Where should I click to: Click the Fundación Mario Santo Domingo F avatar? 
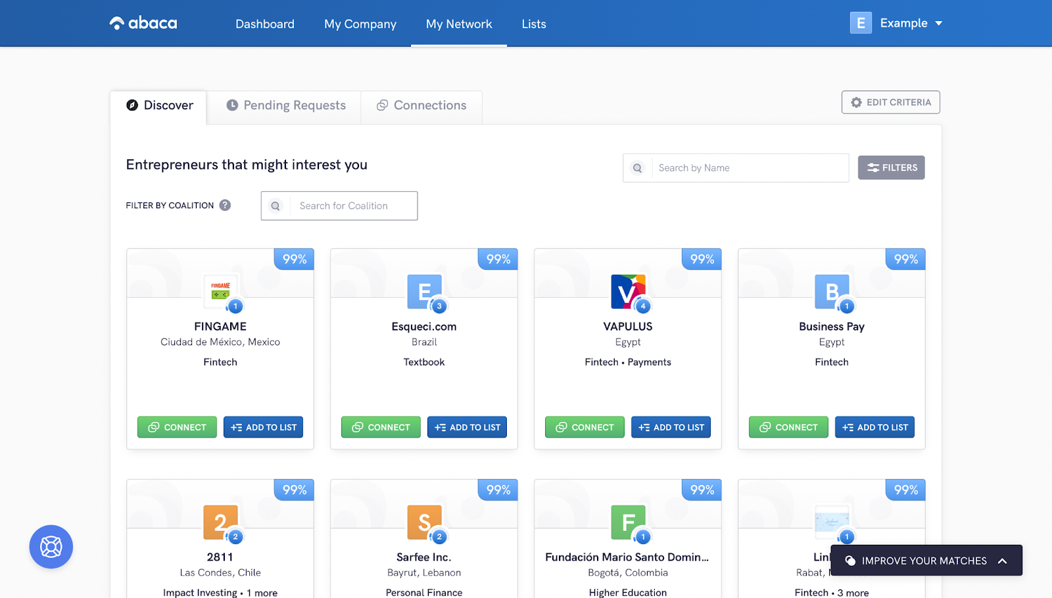[628, 522]
